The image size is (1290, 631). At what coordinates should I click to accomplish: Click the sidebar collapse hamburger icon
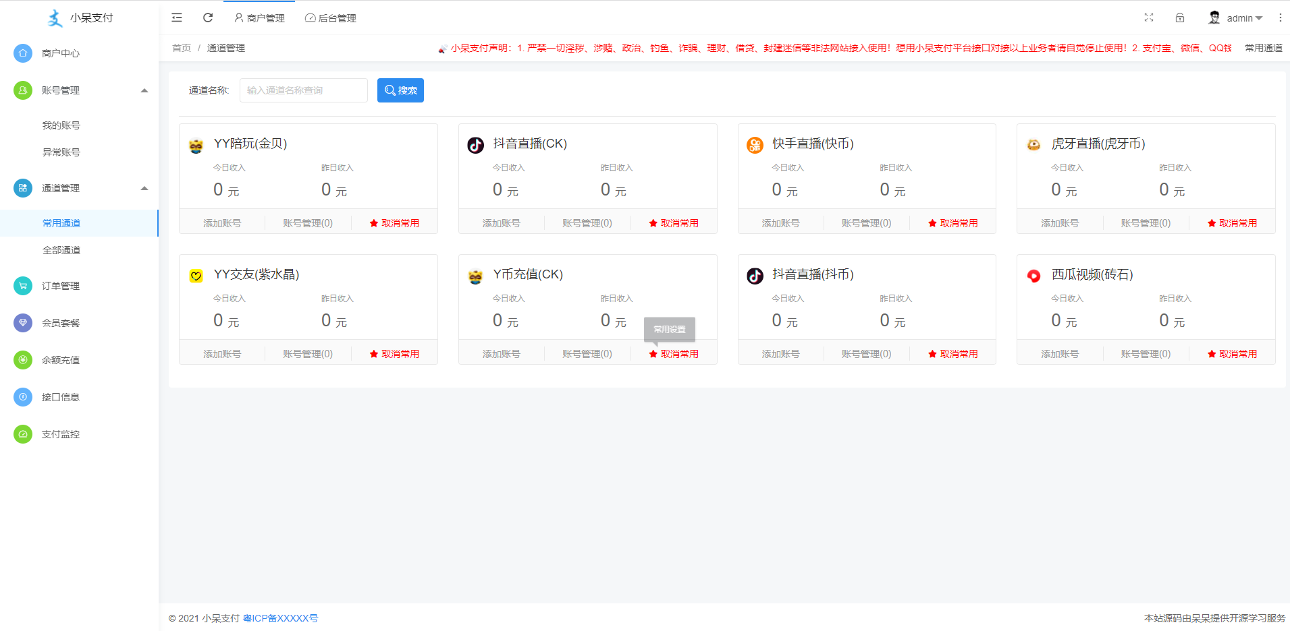coord(177,18)
